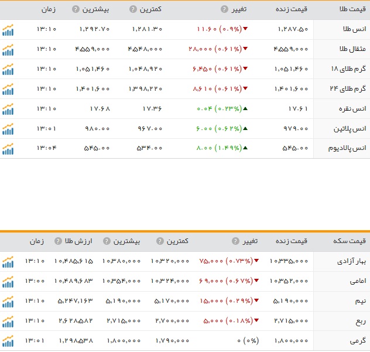Click زمان header in gold table

pyautogui.click(x=49, y=9)
